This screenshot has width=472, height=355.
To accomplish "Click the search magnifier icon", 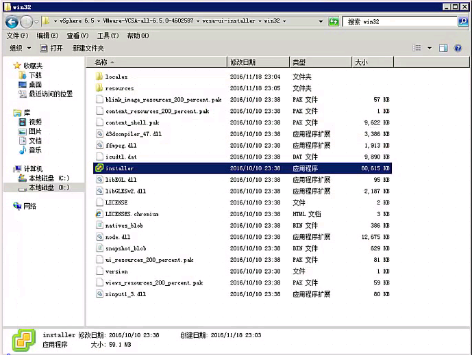I will coord(463,21).
